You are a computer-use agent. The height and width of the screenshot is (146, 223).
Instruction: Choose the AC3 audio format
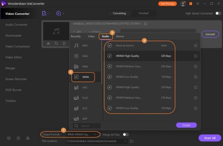[x=85, y=108]
